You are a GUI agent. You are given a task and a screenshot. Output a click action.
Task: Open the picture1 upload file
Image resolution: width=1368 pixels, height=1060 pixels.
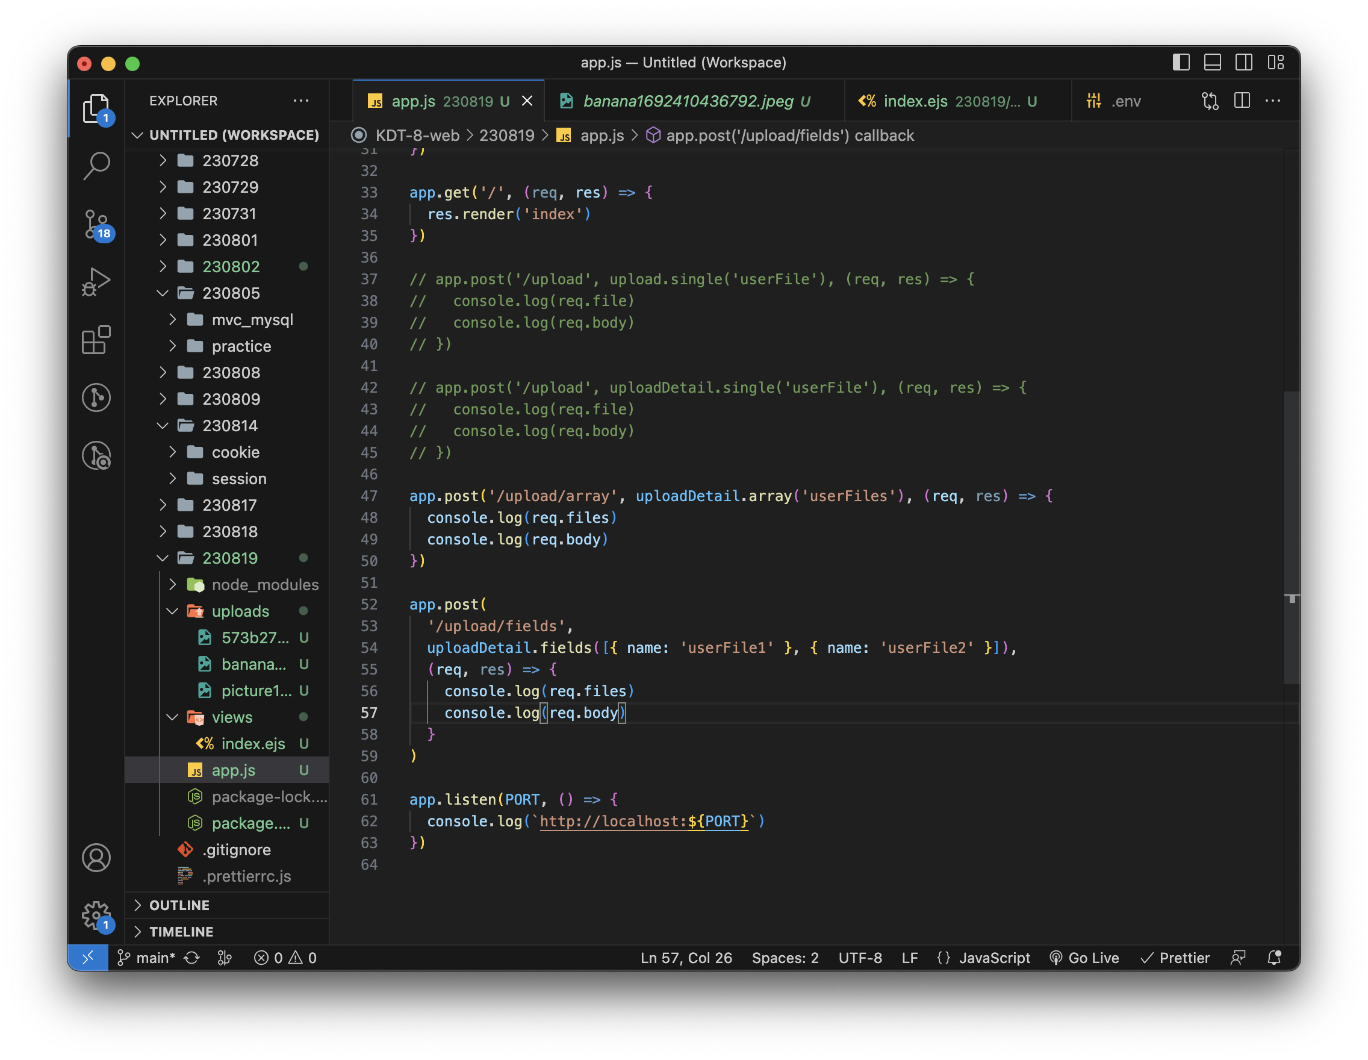pyautogui.click(x=228, y=691)
